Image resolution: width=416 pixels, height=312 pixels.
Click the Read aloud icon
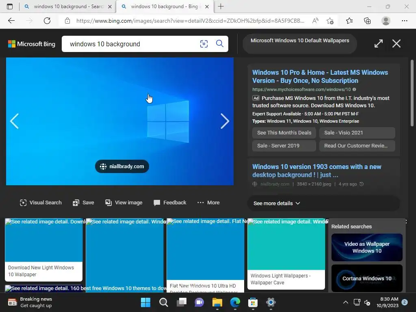[315, 21]
